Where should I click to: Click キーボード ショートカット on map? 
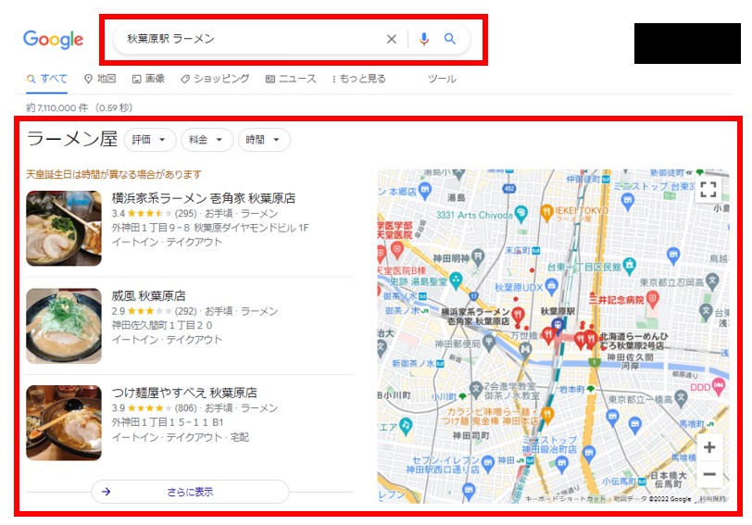(566, 499)
